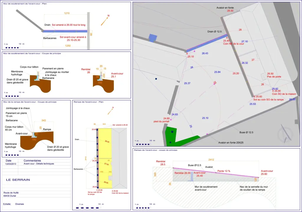Click the 2412 dimension on ramp section
This screenshot has height=212, width=302.
[211, 159]
